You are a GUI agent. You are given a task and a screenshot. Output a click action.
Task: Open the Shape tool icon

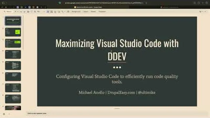[x=59, y=12]
